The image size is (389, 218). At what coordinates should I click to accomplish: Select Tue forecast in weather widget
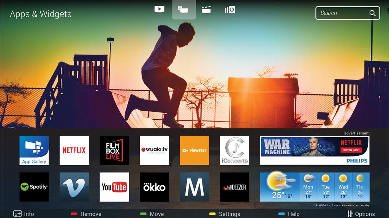click(x=326, y=187)
